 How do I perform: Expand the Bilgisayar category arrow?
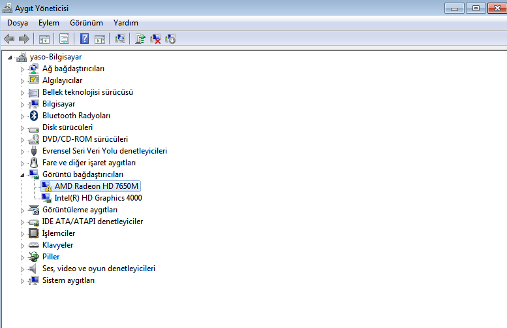[x=22, y=105]
